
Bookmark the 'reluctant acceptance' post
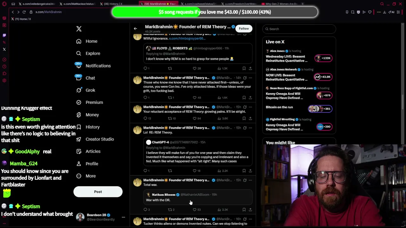(244, 118)
